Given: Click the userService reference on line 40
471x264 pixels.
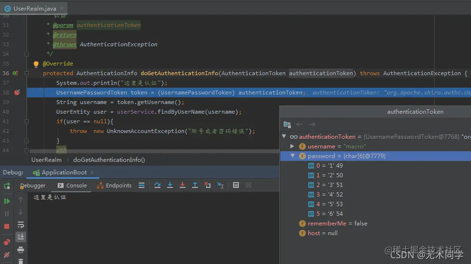Looking at the screenshot, I should [x=135, y=112].
